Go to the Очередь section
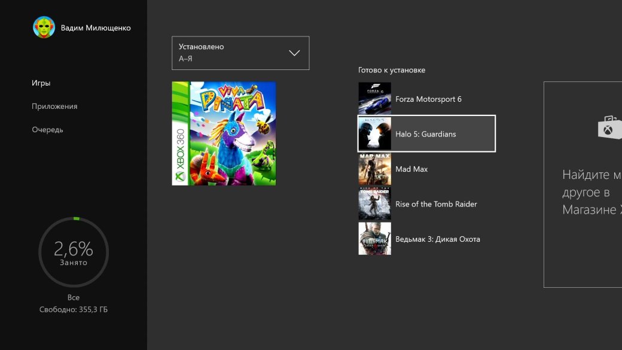622x350 pixels. pos(47,130)
